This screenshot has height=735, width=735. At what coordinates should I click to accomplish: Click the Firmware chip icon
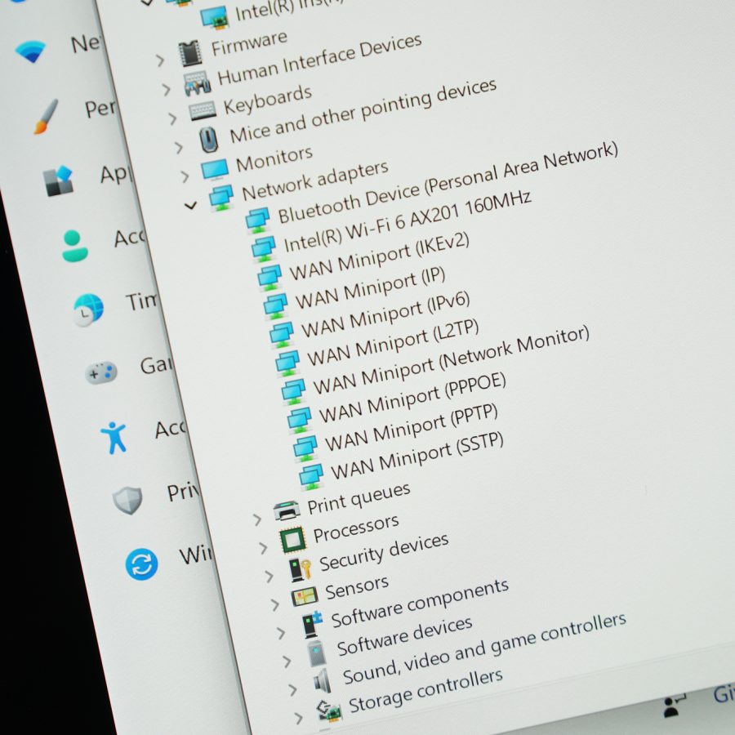click(x=190, y=53)
